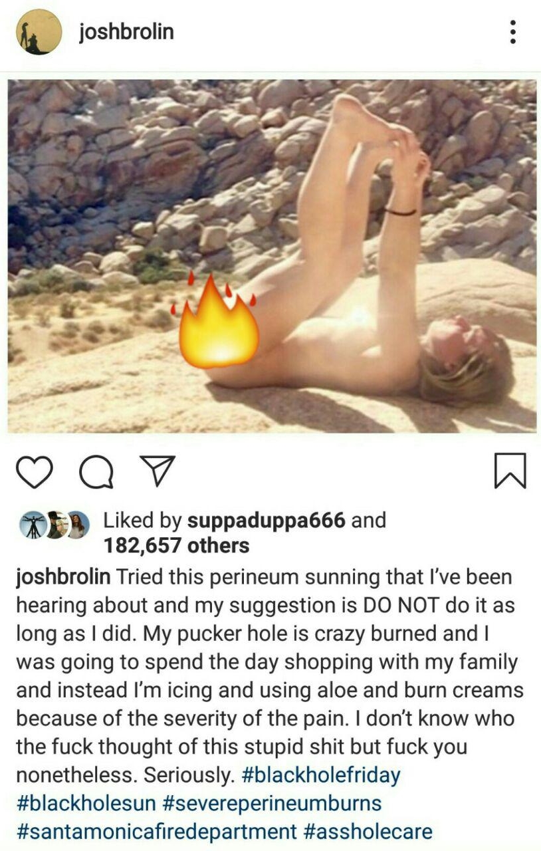Open comments with the speech bubble icon
541x851 pixels.
(x=96, y=472)
